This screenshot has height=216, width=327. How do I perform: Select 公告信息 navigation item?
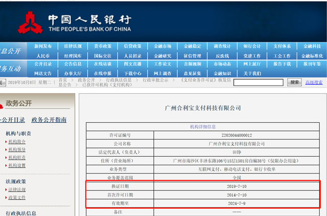point(73,64)
